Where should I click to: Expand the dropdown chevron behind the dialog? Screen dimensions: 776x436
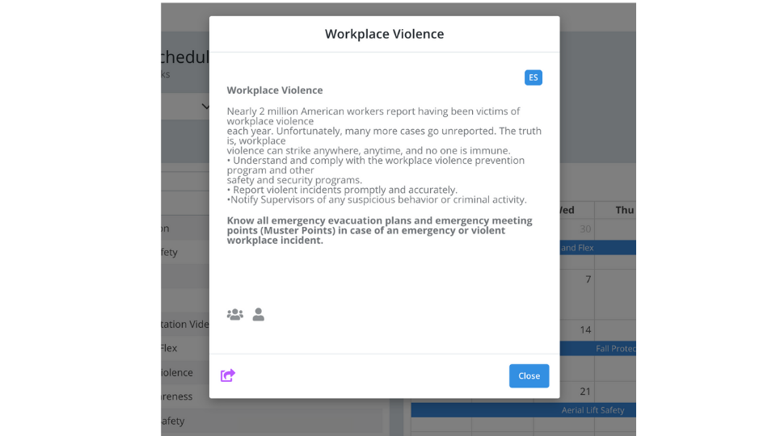click(205, 107)
